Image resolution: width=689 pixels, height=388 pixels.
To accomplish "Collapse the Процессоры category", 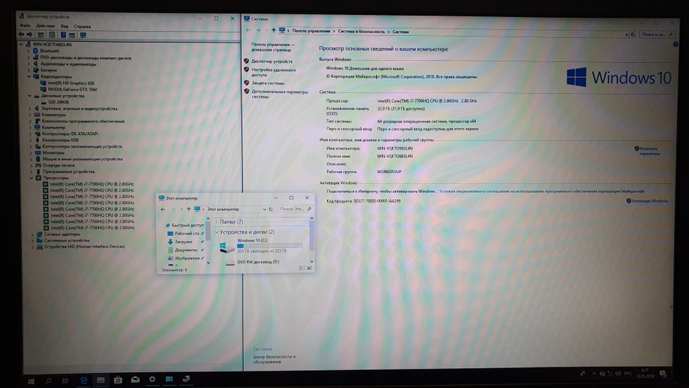I will pos(31,178).
